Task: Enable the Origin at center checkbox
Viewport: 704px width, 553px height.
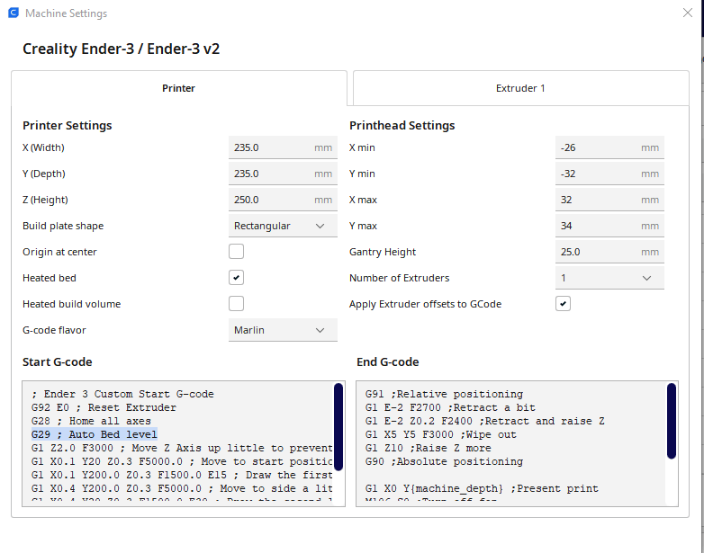Action: pos(236,252)
